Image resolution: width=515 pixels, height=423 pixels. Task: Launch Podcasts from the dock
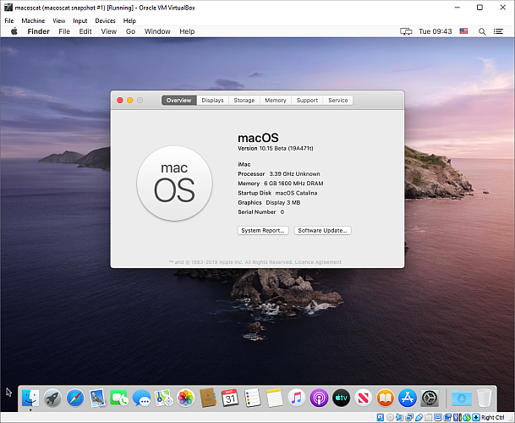(319, 397)
